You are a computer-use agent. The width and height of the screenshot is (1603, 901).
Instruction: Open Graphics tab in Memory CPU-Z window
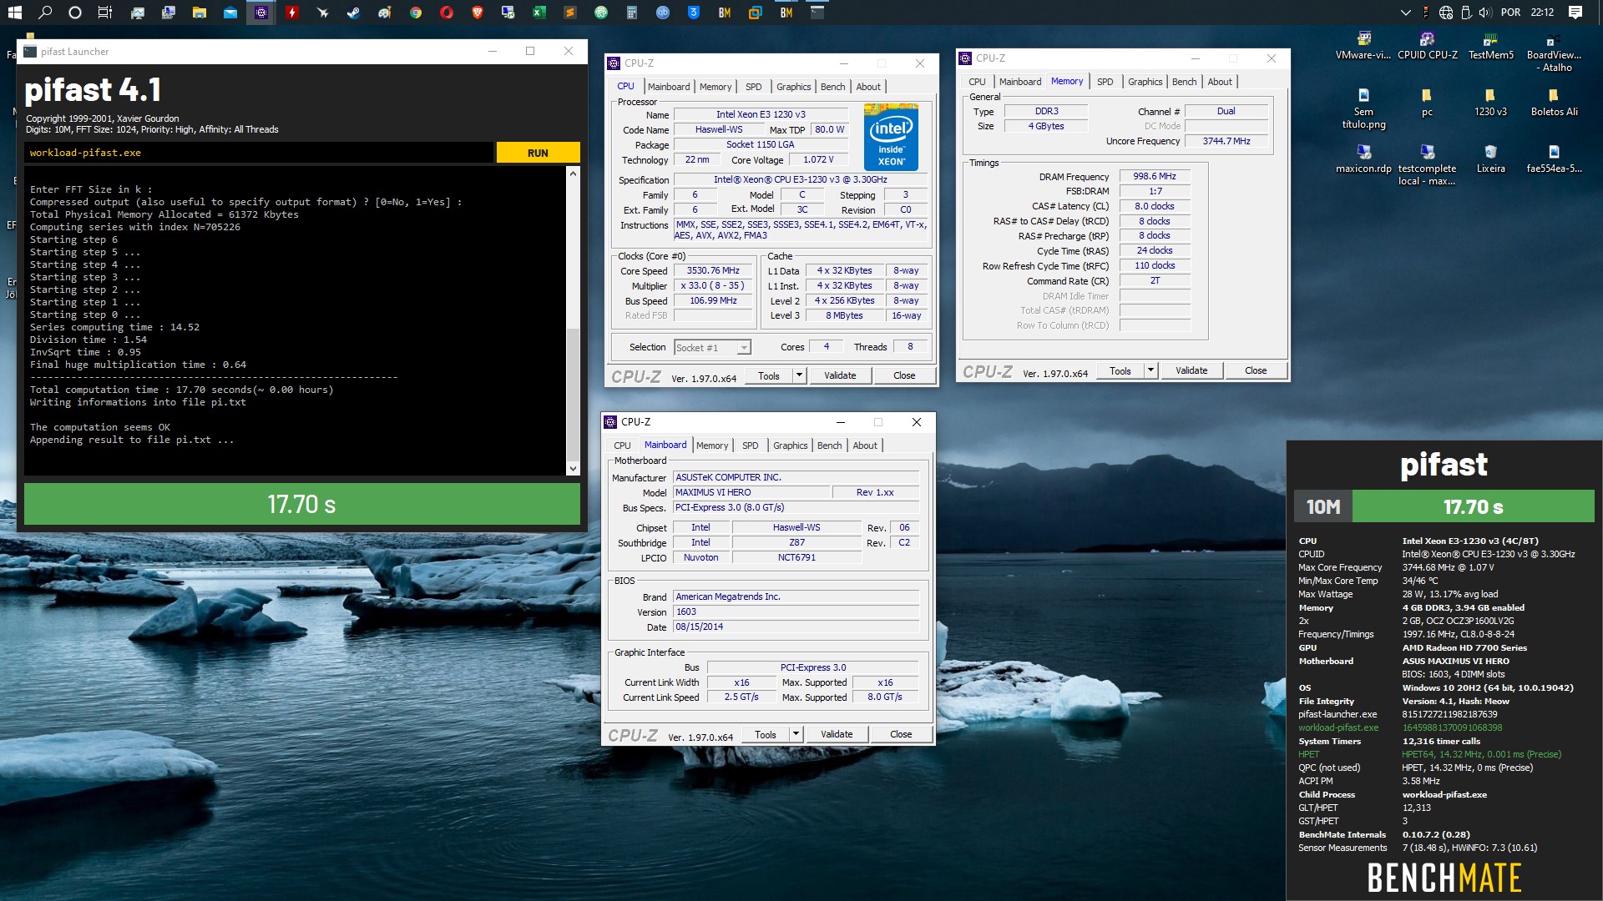[1145, 82]
